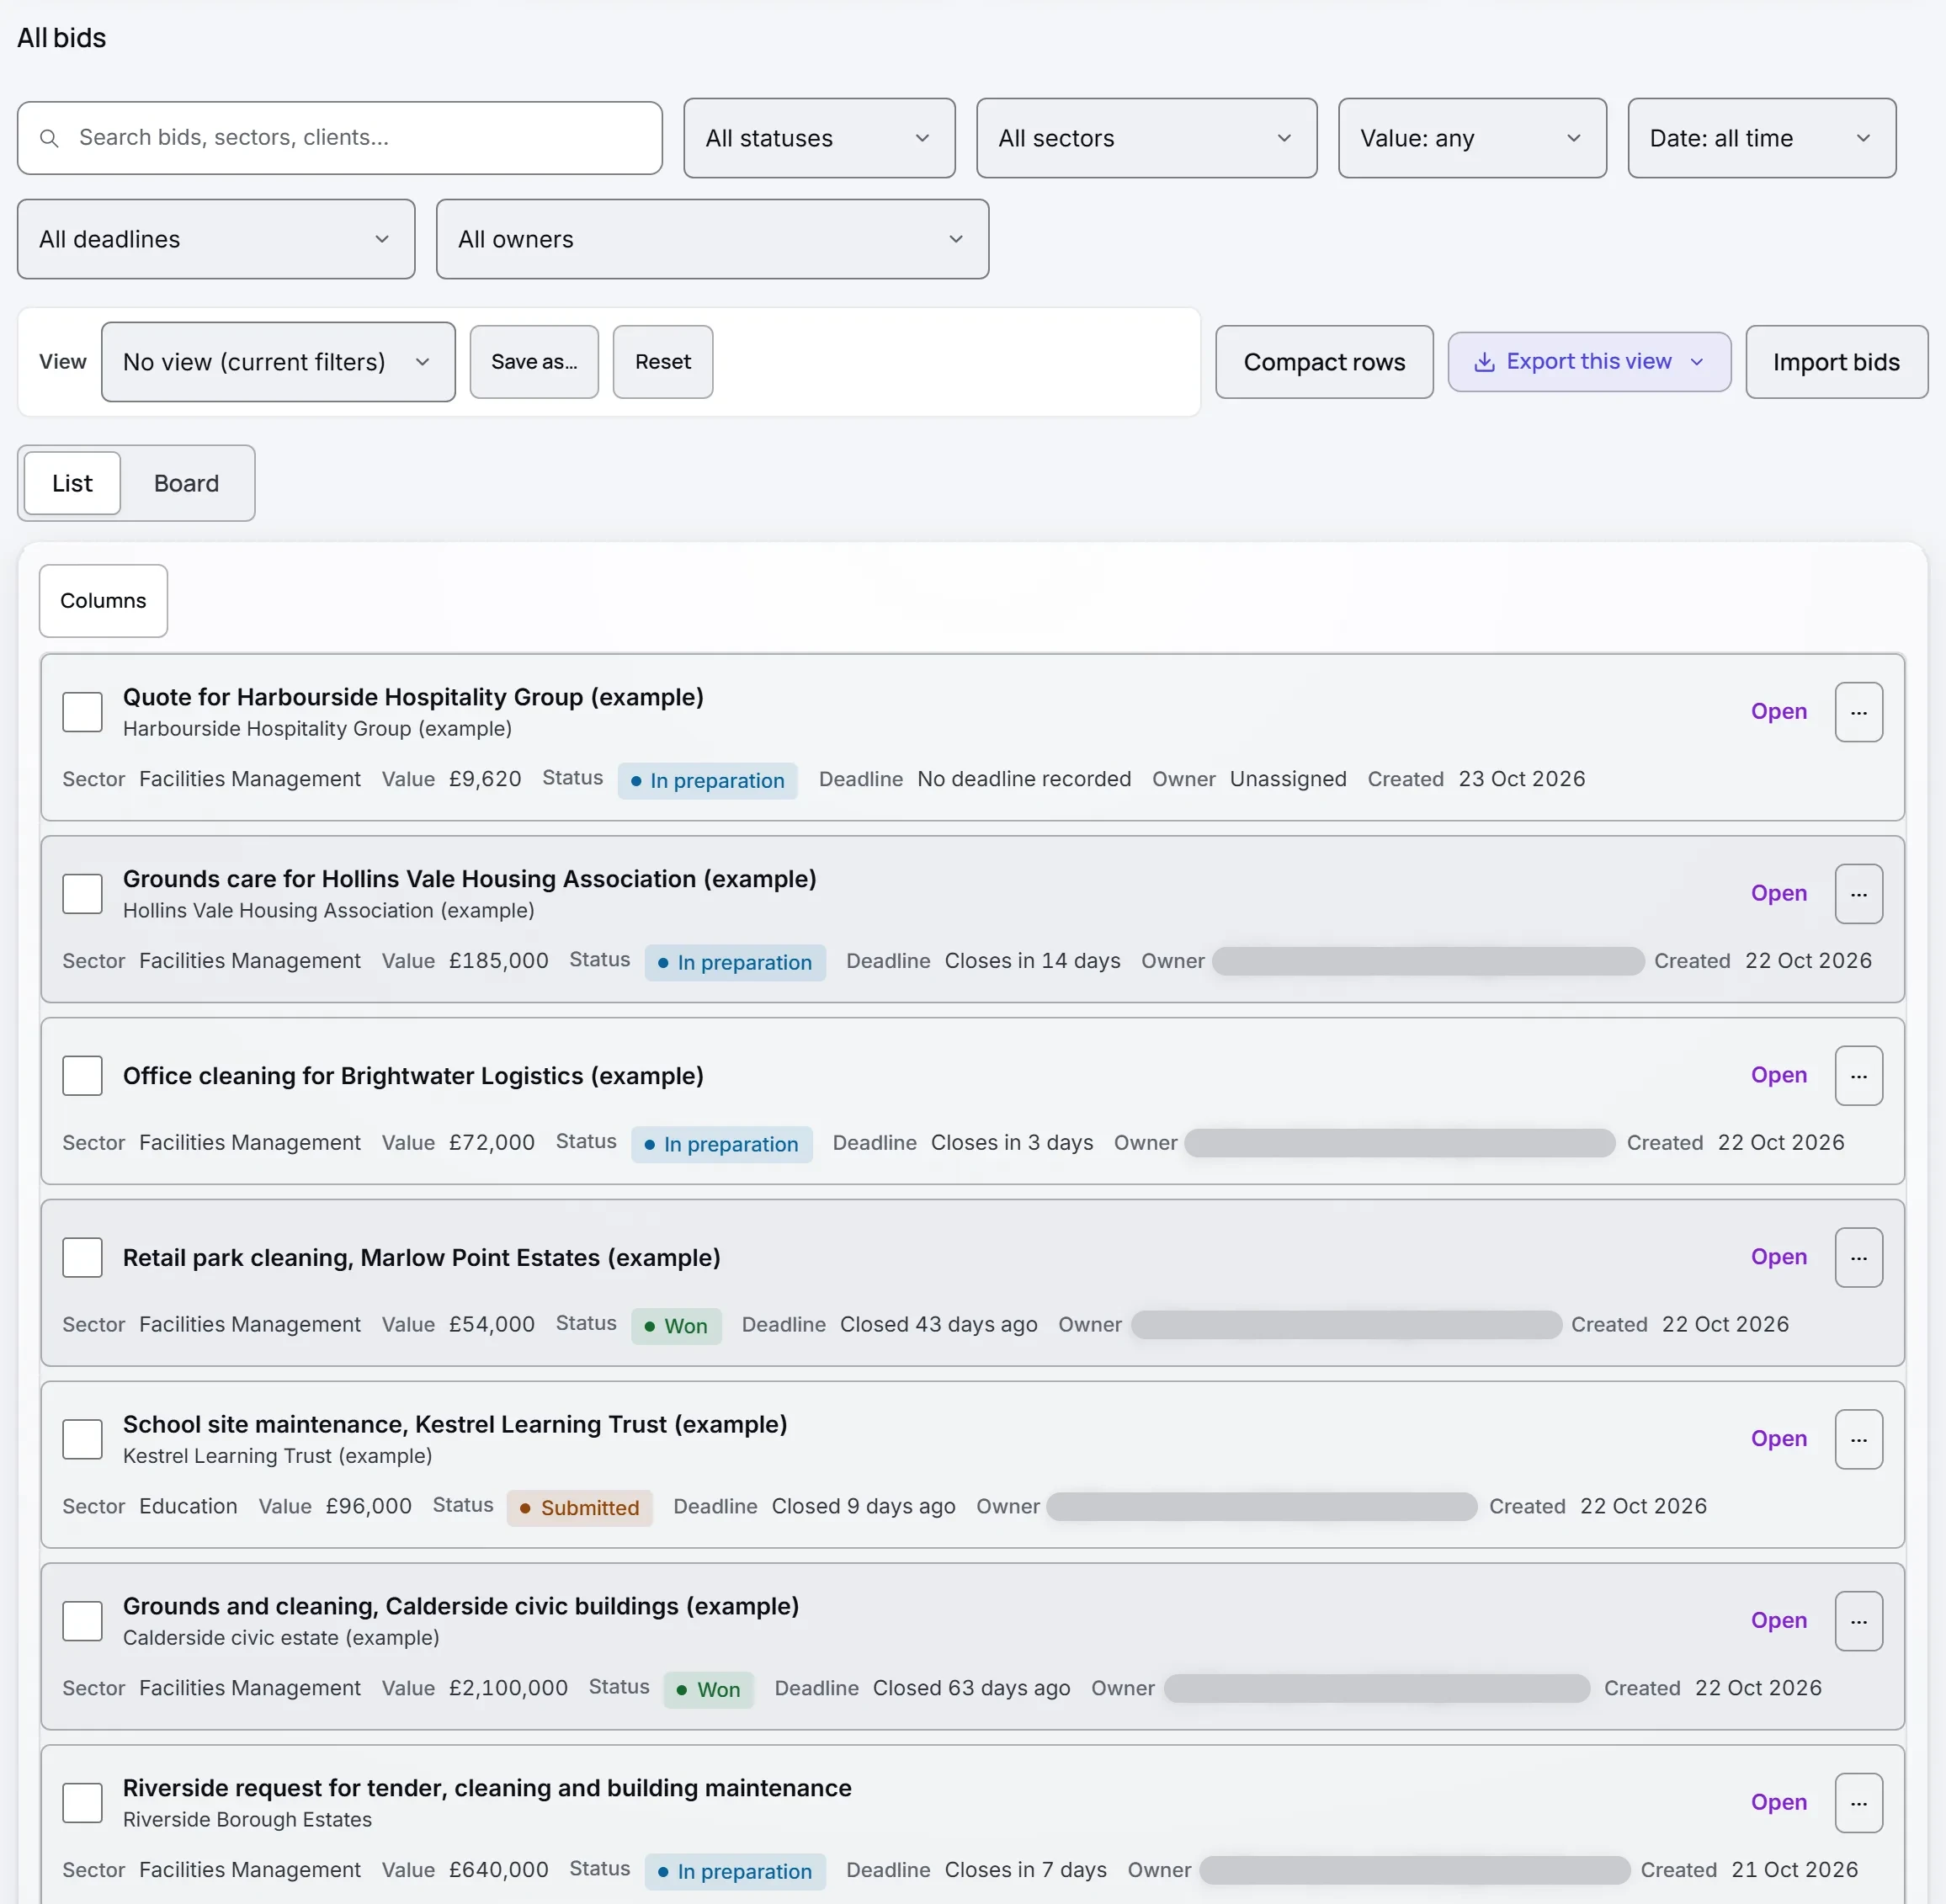Enable Compact rows
The height and width of the screenshot is (1904, 1946).
click(1324, 362)
